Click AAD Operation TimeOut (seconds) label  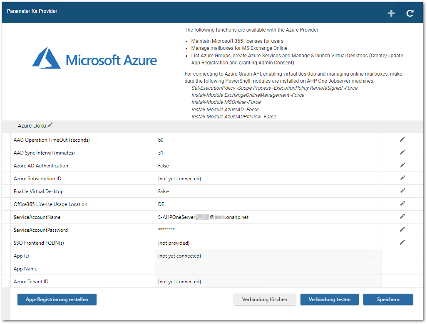(52, 140)
